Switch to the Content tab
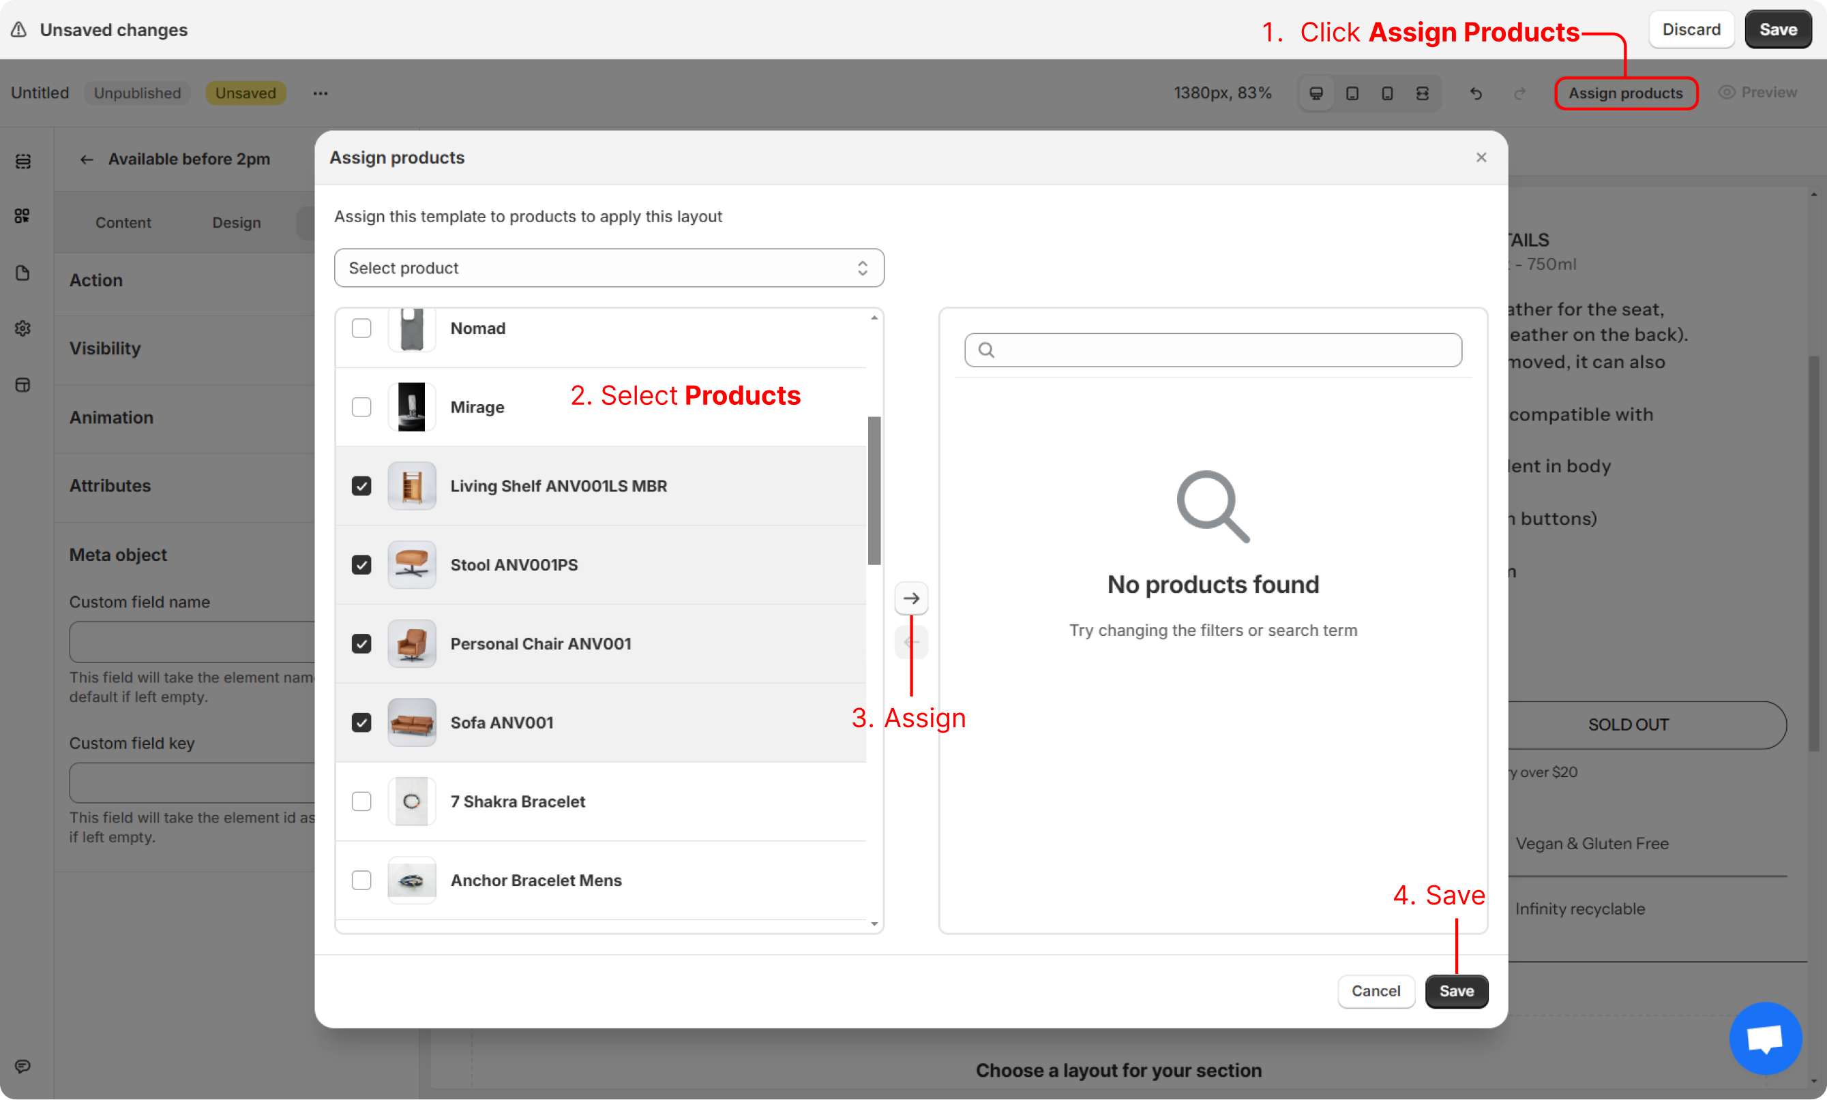 coord(123,222)
